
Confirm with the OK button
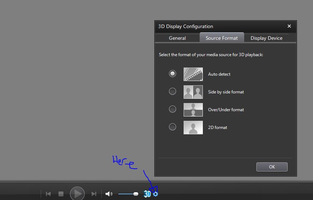click(x=272, y=167)
